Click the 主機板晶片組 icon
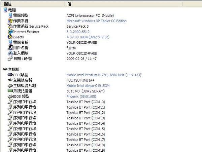Screen dimensions: 202x152 pyautogui.click(x=10, y=86)
